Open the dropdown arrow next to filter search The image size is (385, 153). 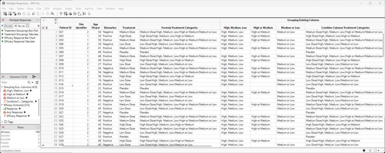point(33,82)
